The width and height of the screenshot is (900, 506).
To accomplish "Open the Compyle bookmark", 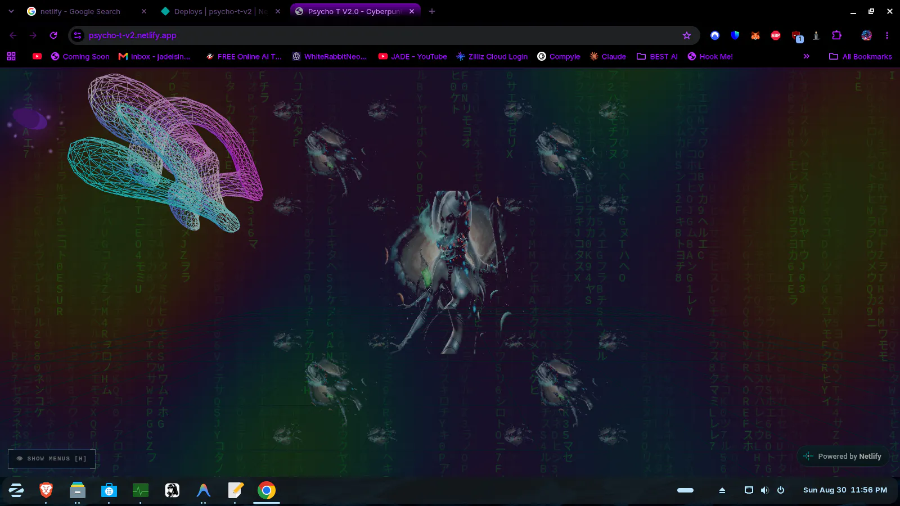I will pos(559,56).
